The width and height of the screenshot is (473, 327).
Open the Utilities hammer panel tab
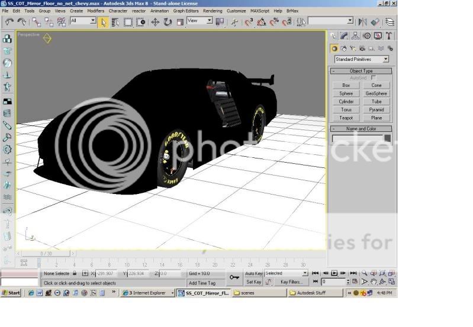click(389, 36)
